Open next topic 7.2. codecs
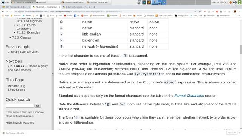The image size is (242, 136). click(x=28, y=68)
